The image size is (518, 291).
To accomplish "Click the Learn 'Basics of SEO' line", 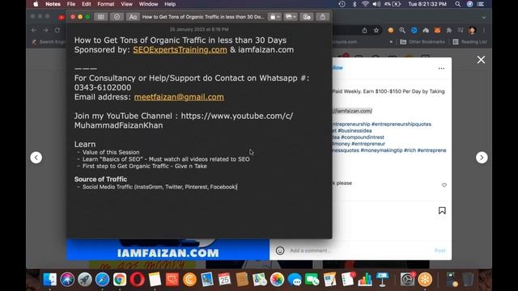I will pyautogui.click(x=166, y=159).
